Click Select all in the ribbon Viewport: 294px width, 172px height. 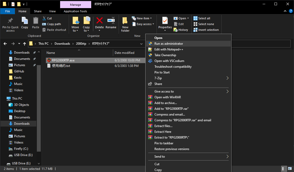pyautogui.click(x=202, y=18)
